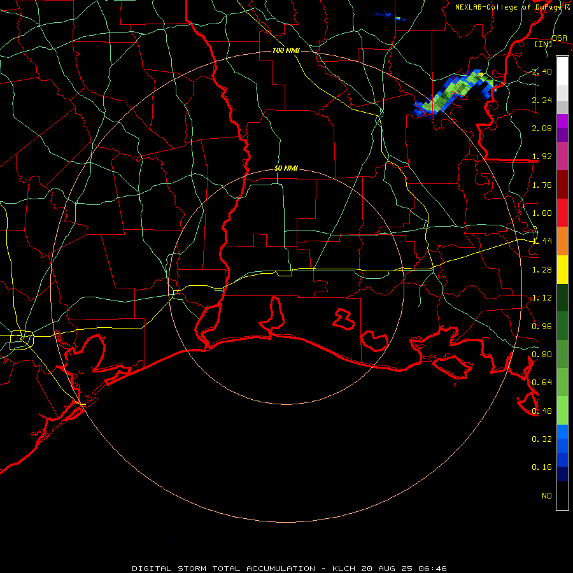Select the bright red swatch in the color scale

pos(562,213)
